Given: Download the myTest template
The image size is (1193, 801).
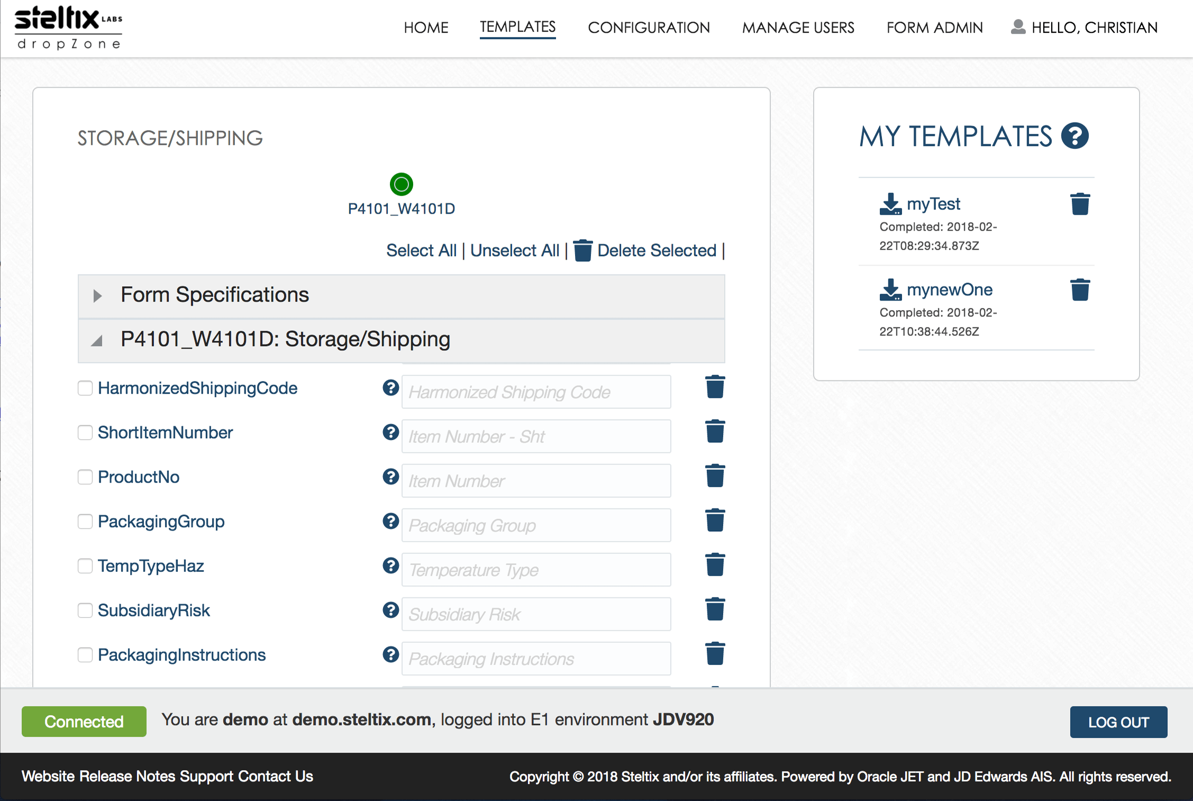Looking at the screenshot, I should click(890, 204).
